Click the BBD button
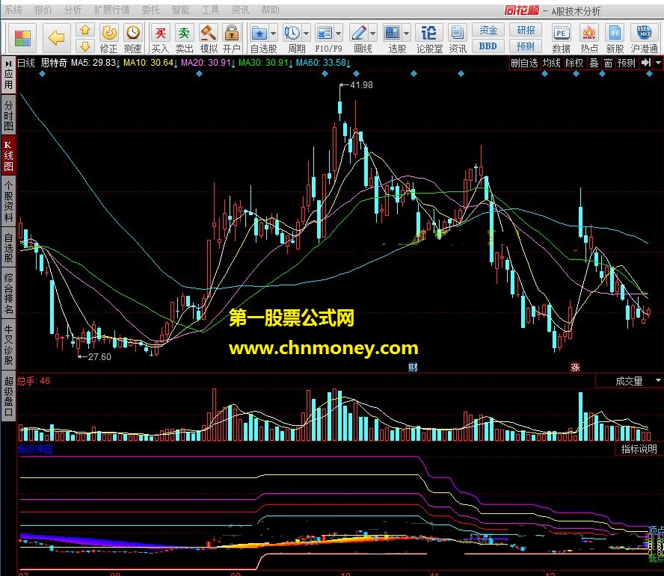664x576 pixels. pyautogui.click(x=488, y=46)
